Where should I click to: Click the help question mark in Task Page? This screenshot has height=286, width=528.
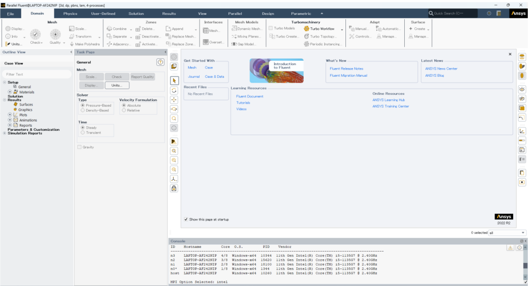pyautogui.click(x=160, y=62)
